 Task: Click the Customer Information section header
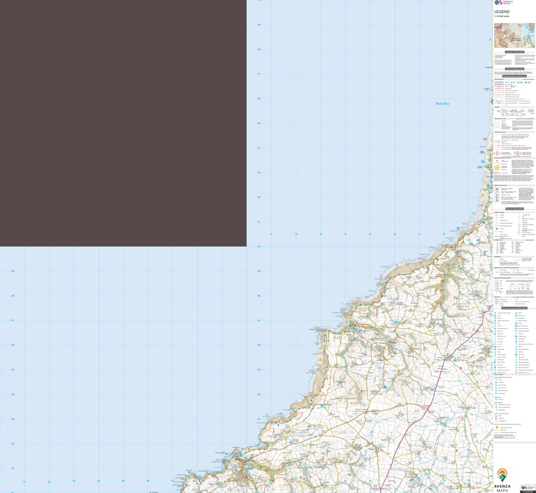(x=515, y=52)
